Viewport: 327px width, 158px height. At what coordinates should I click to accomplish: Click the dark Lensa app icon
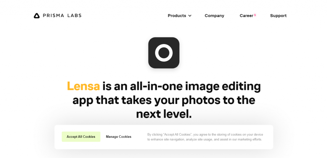click(x=164, y=53)
